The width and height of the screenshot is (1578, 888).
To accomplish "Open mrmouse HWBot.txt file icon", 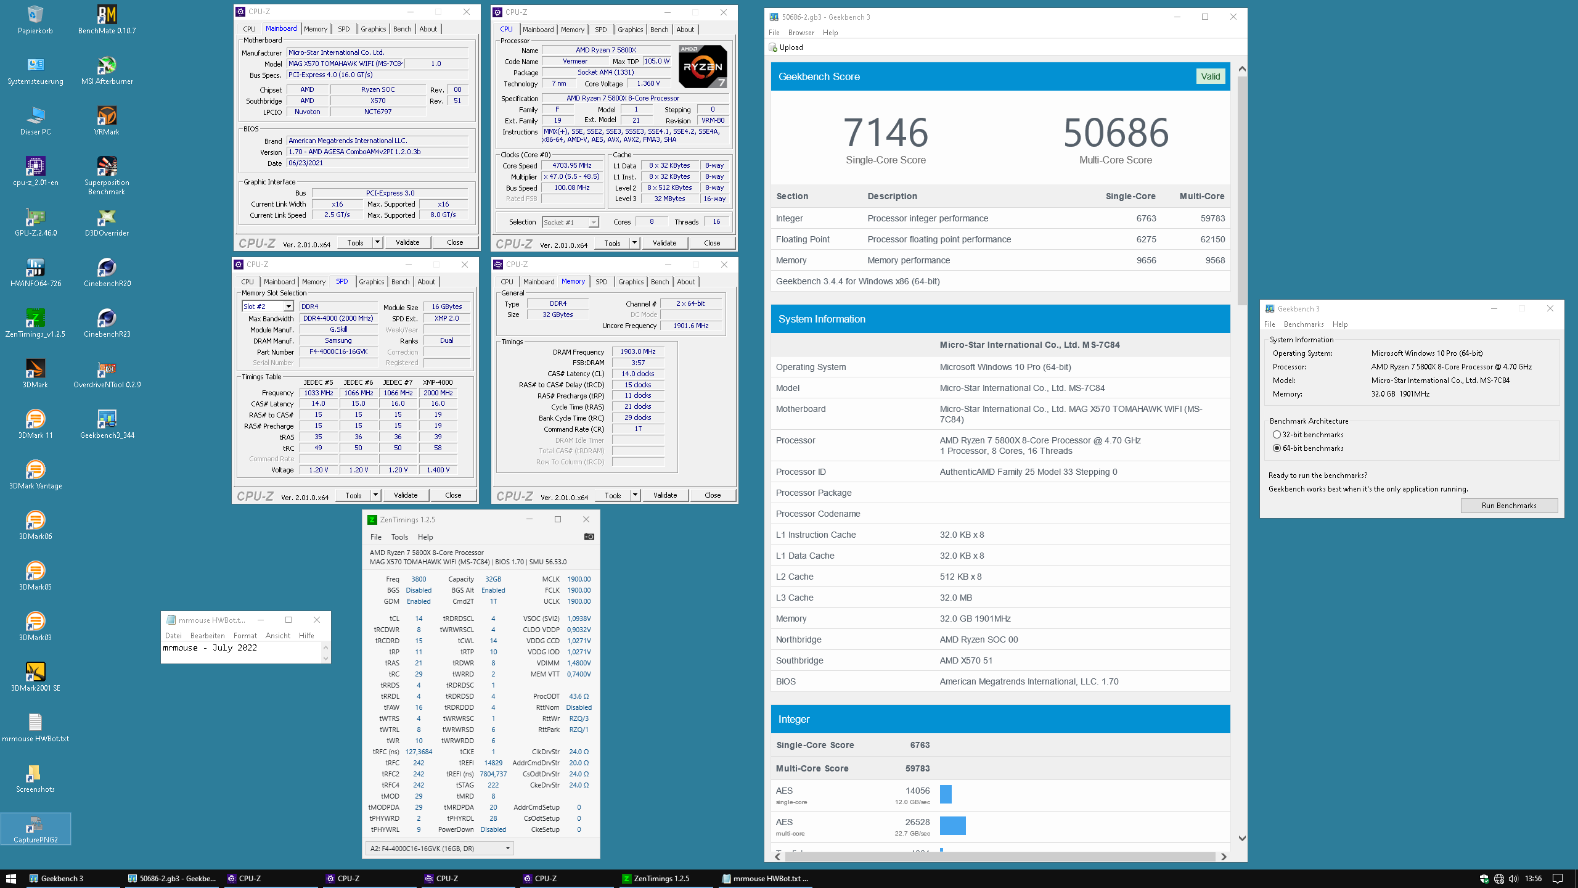I will coord(35,728).
